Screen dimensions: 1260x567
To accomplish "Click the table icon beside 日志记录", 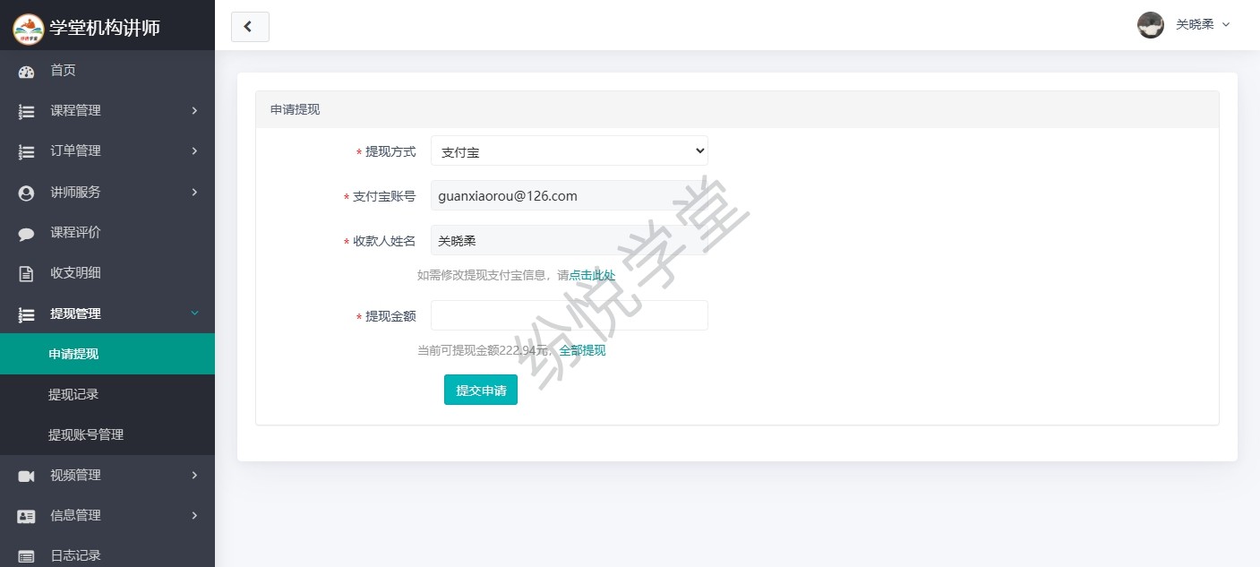I will click(x=26, y=556).
